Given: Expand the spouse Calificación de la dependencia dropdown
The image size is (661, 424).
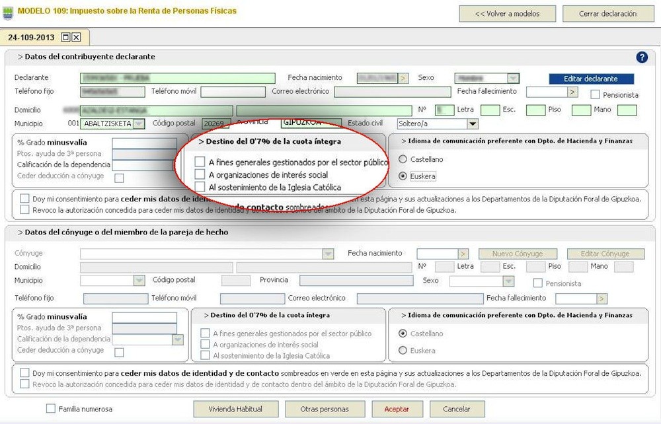Looking at the screenshot, I should point(178,339).
